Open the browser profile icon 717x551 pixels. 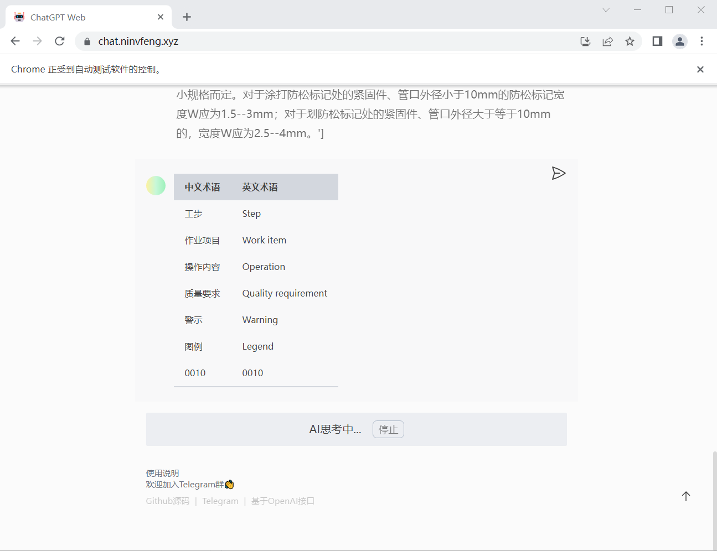pos(680,41)
